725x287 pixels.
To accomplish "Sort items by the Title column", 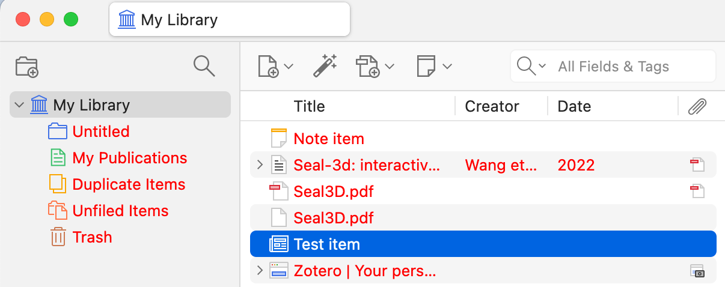I will [x=309, y=106].
